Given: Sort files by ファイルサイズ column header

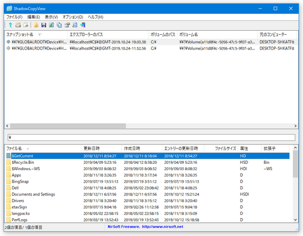Looking at the screenshot, I should tap(221, 148).
